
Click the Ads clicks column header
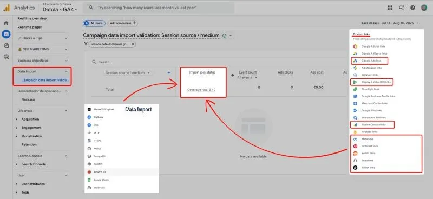click(285, 72)
